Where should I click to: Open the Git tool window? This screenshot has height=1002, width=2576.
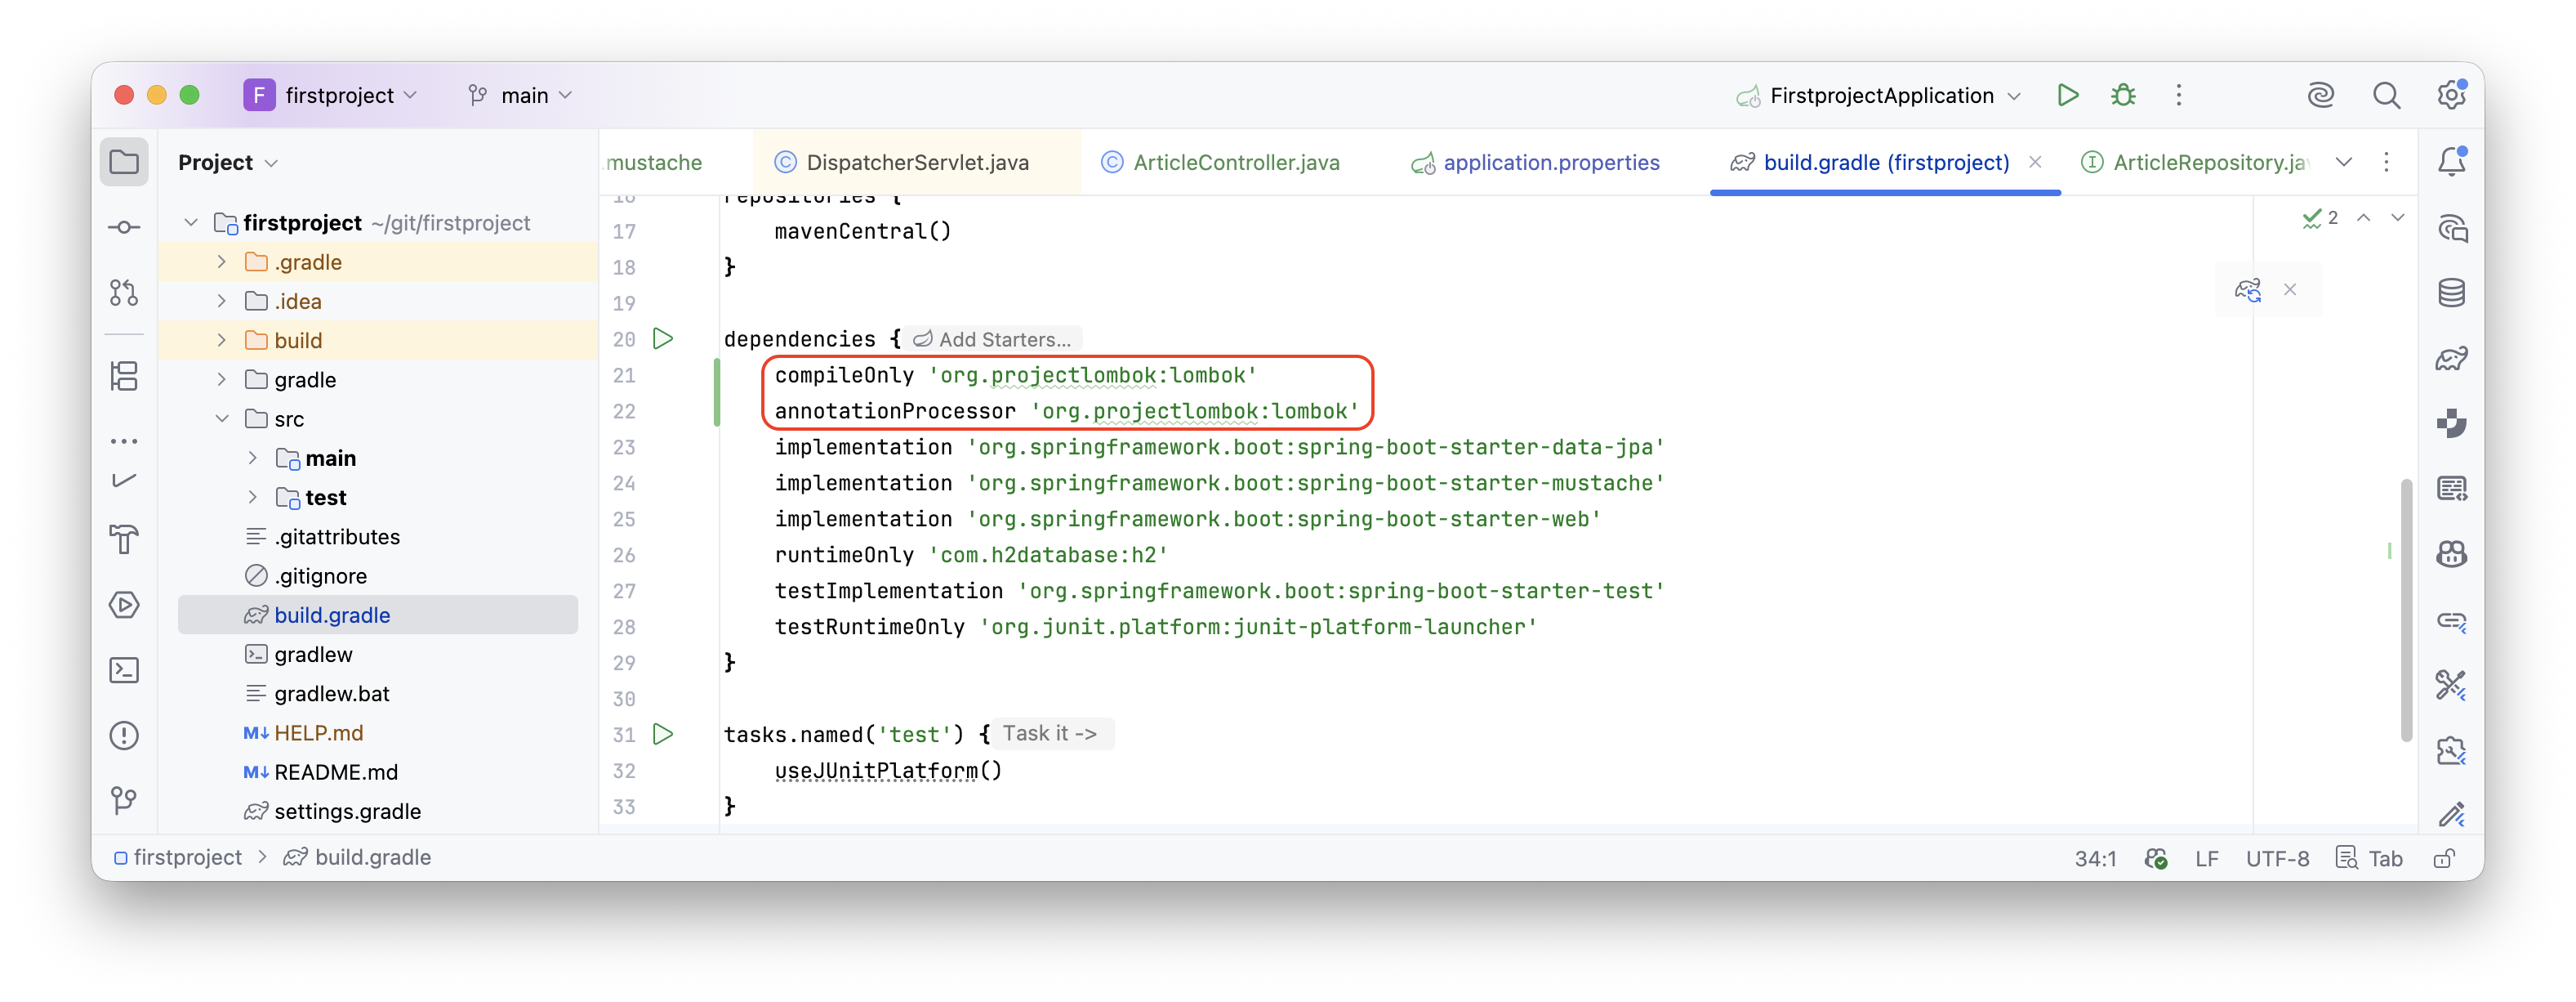124,800
